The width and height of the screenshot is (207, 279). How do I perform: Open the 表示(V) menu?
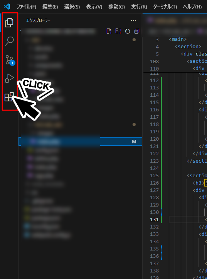pyautogui.click(x=94, y=7)
